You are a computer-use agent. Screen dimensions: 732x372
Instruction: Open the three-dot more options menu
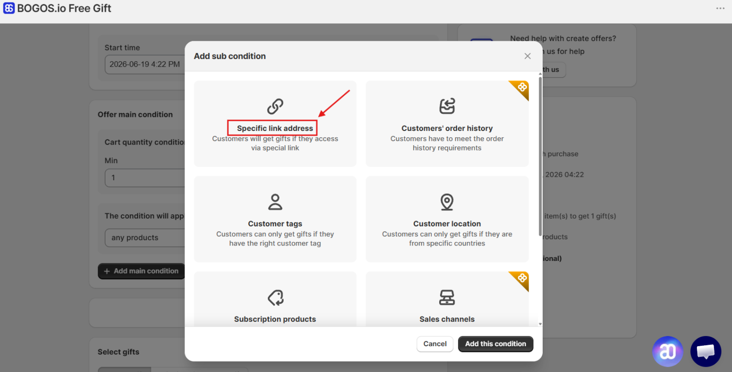pos(720,8)
